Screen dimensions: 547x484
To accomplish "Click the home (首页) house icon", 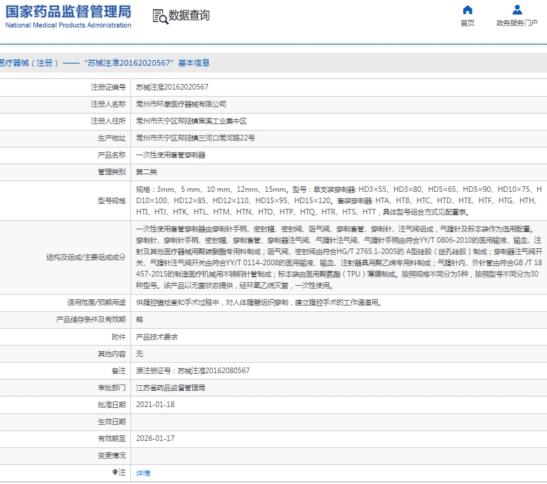I will point(467,10).
